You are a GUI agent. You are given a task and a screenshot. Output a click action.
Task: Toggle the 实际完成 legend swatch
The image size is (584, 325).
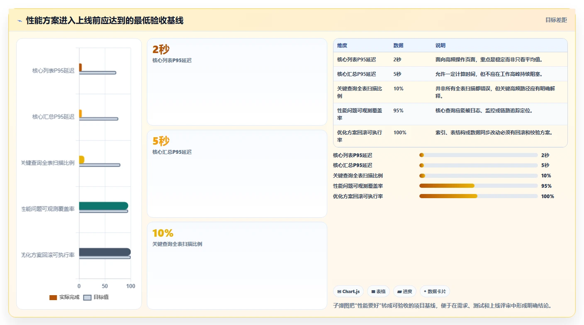[x=53, y=297]
